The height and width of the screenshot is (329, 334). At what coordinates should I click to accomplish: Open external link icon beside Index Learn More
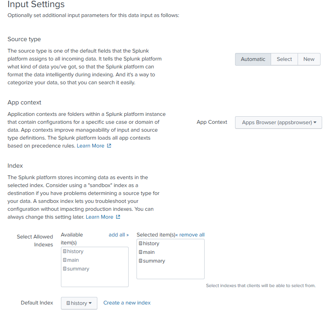pos(118,217)
